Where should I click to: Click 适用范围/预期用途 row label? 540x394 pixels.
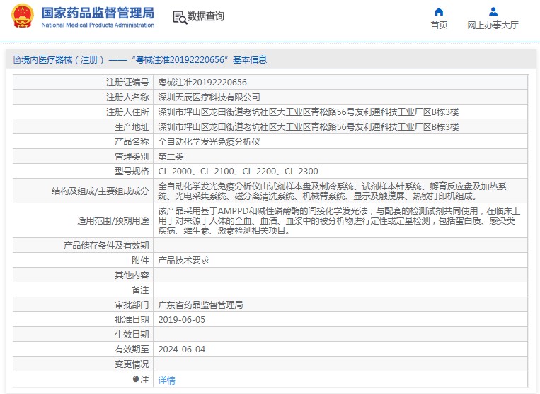[113, 220]
